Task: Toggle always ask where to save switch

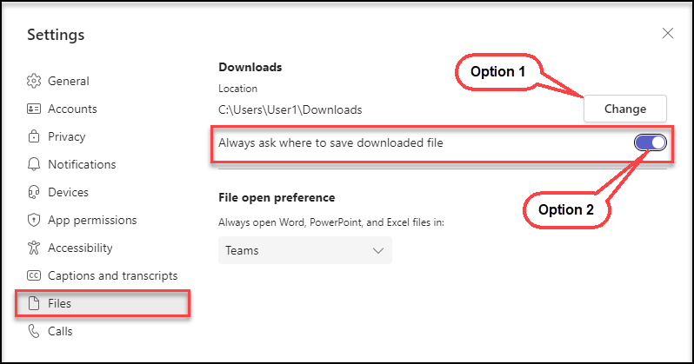Action: [651, 142]
